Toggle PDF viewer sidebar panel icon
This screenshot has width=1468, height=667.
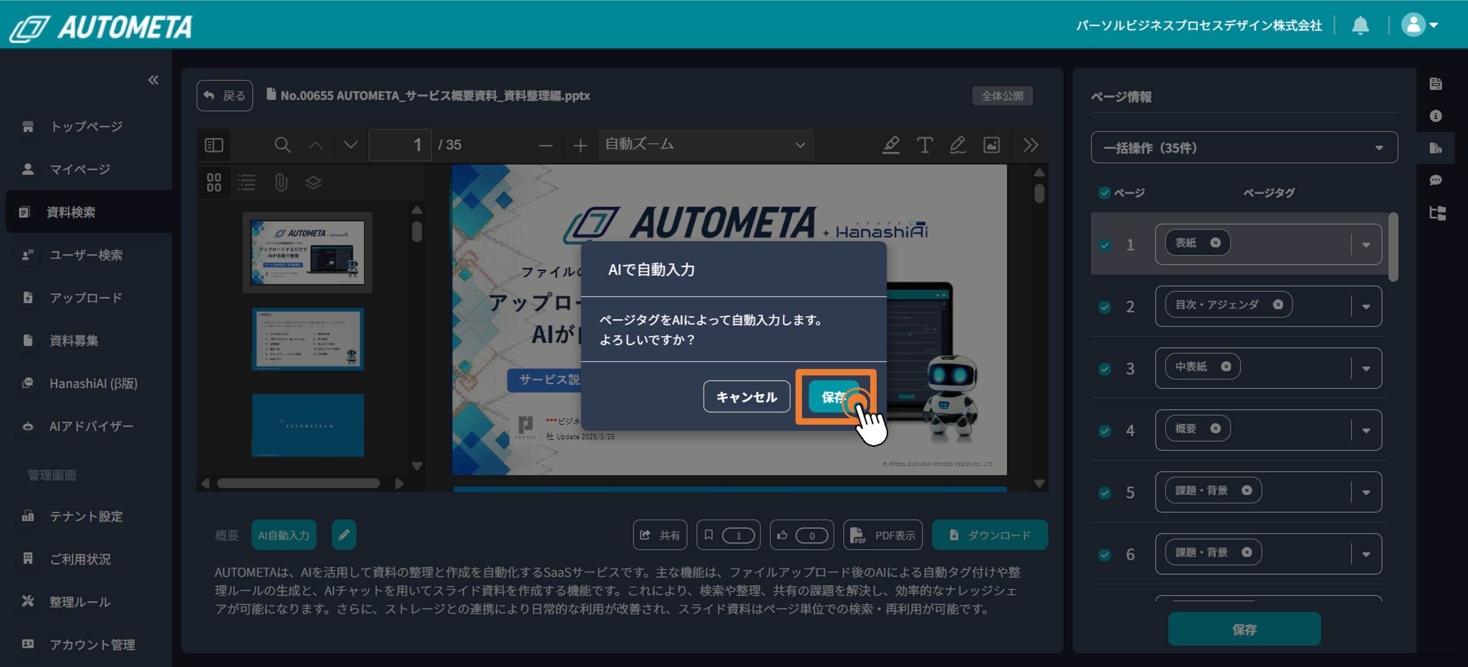pos(214,145)
